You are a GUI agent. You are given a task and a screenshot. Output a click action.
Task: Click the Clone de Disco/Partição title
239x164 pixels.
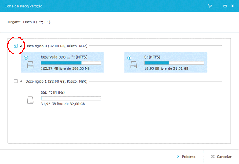point(23,6)
